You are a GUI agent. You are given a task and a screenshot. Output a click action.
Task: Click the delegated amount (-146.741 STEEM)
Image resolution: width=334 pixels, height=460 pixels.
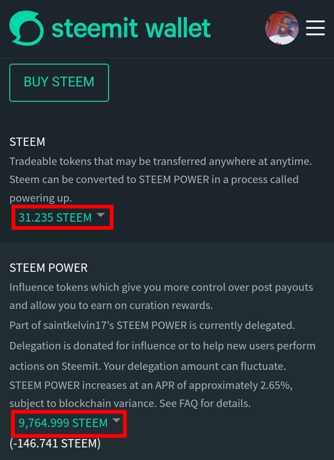pyautogui.click(x=55, y=443)
